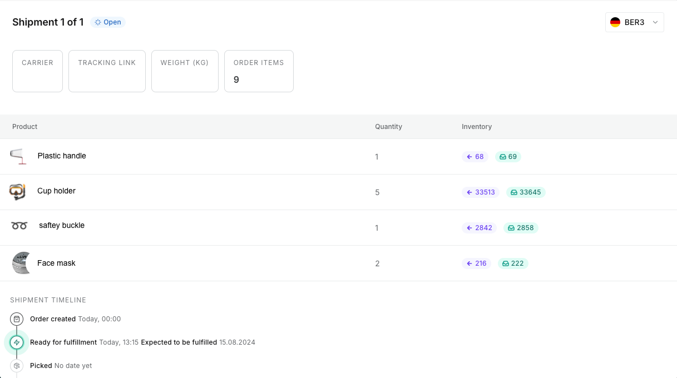
Task: Click the reserved 68 badge for Plastic handle
Action: coord(475,157)
